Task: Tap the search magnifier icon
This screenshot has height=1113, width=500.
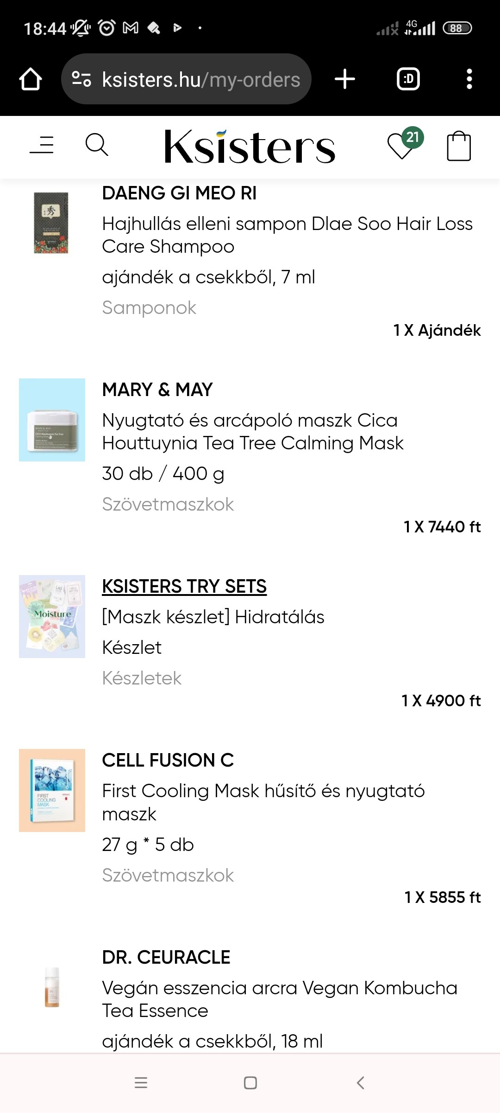Action: tap(97, 145)
